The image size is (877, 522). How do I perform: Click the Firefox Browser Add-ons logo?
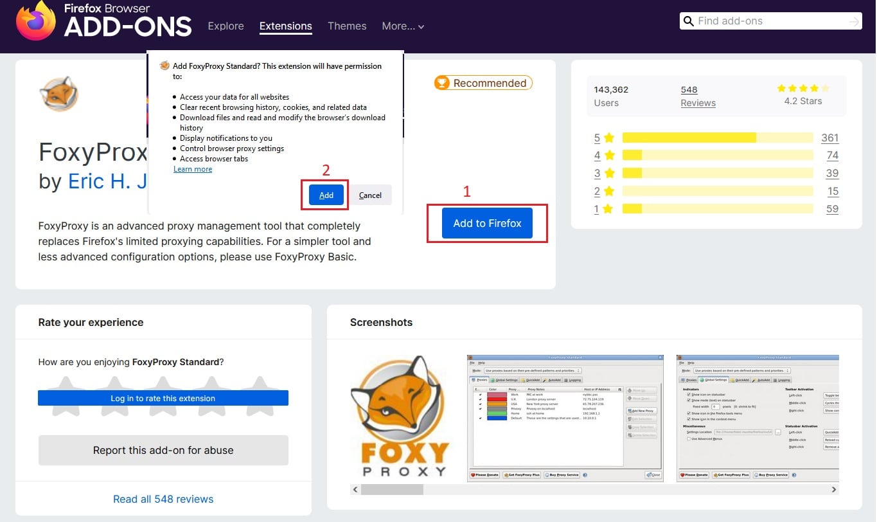point(103,21)
